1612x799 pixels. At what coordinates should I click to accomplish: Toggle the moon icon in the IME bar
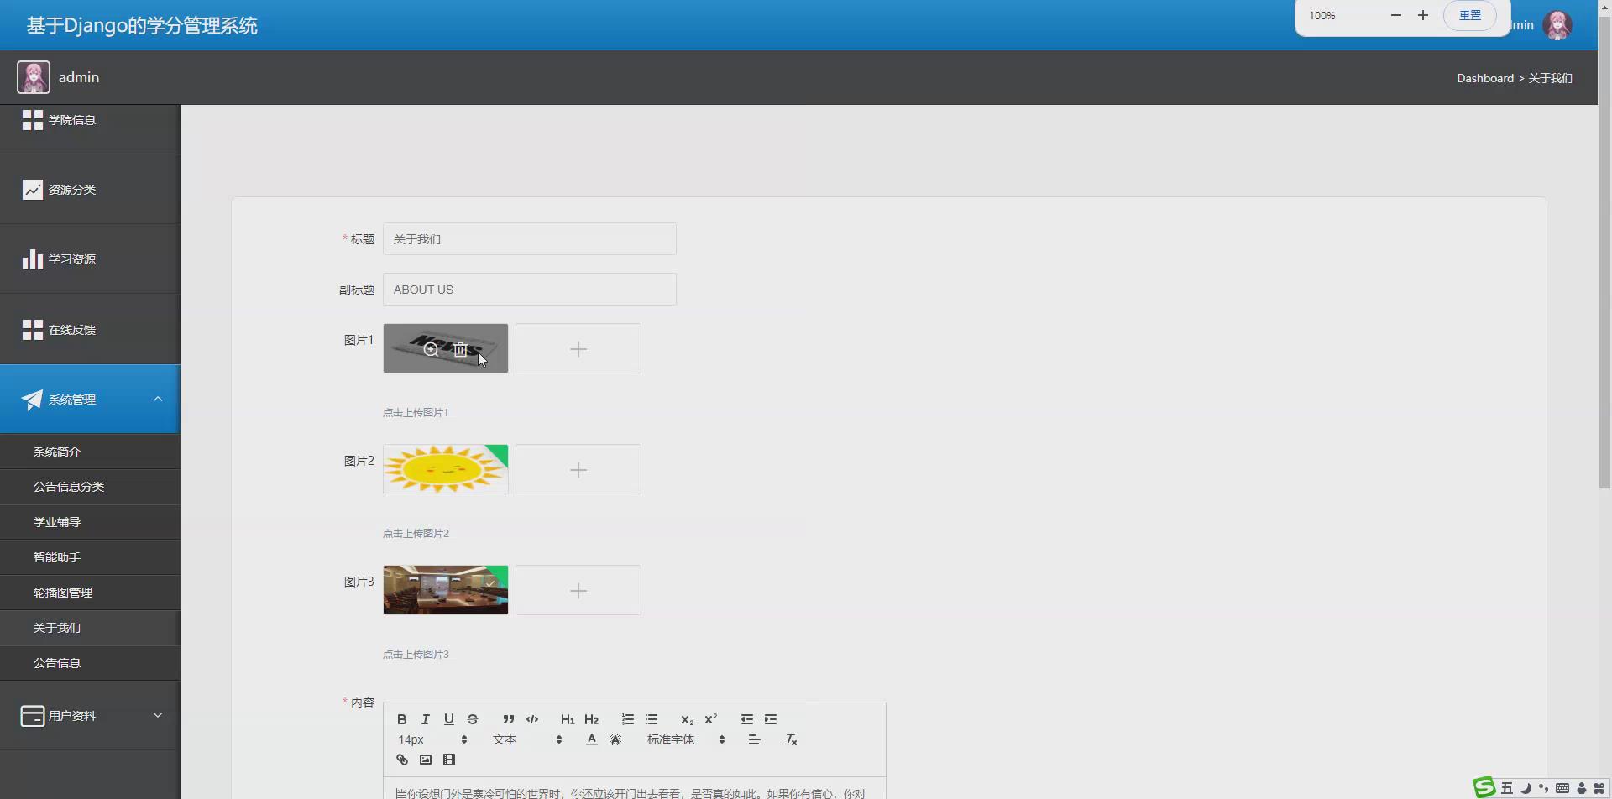pyautogui.click(x=1526, y=788)
